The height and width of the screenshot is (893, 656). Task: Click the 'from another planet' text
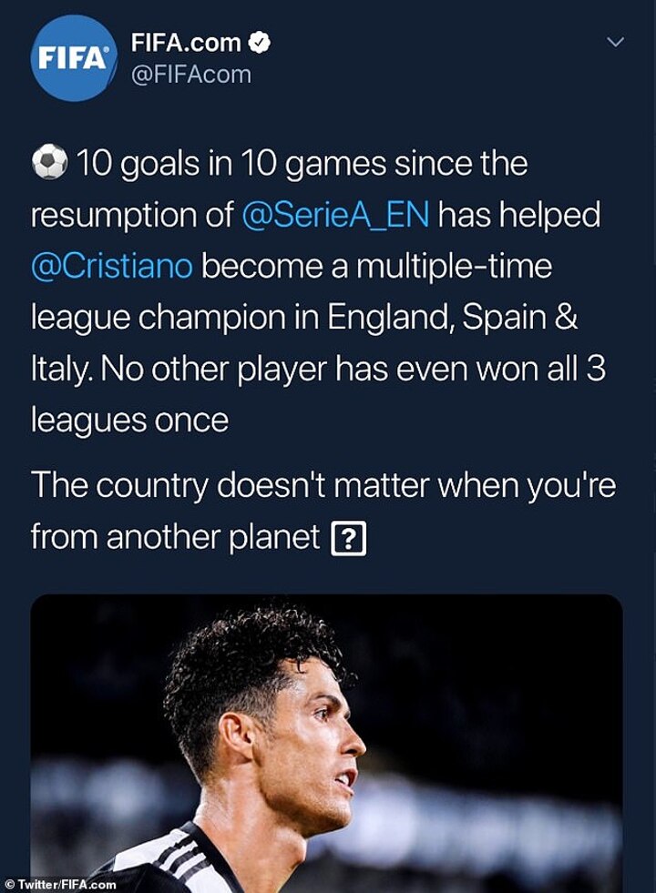click(175, 537)
